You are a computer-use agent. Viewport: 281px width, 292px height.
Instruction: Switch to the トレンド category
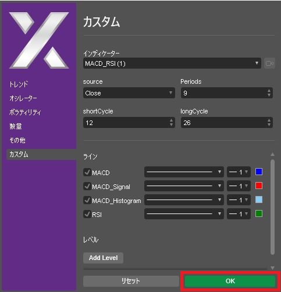pos(19,84)
